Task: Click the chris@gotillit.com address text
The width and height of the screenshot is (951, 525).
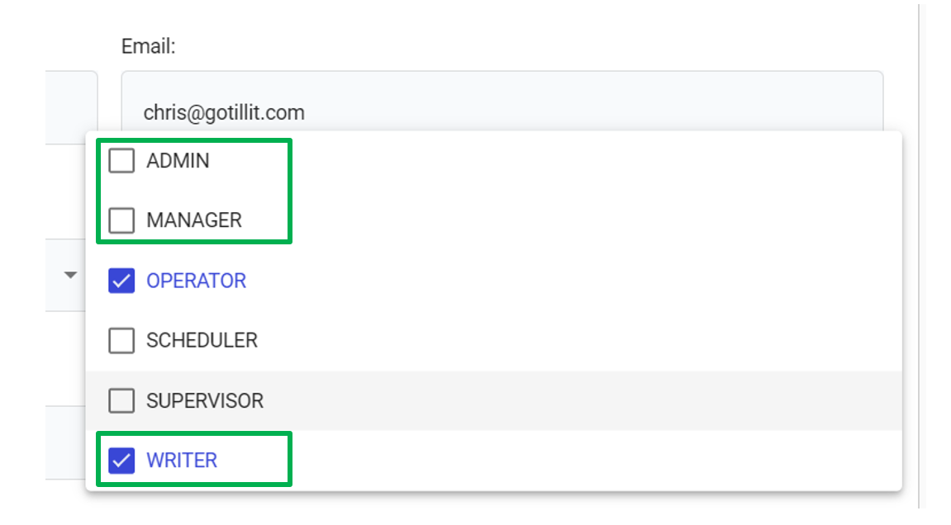Action: click(224, 113)
